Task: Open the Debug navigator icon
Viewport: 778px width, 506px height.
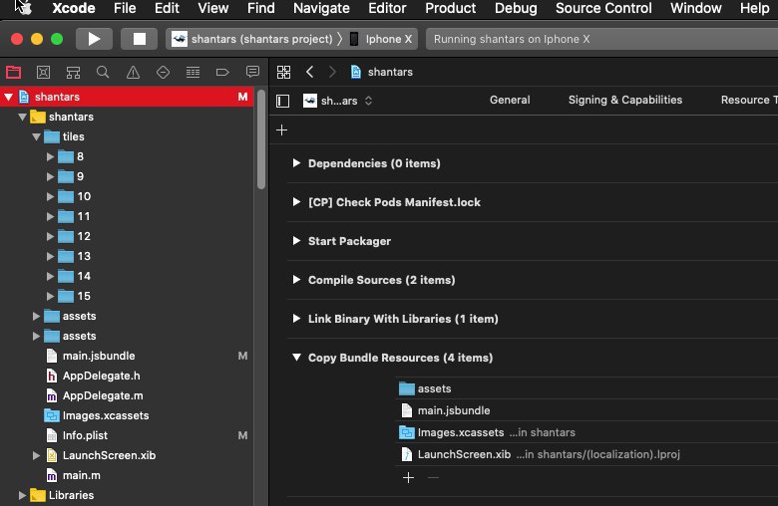Action: click(193, 73)
